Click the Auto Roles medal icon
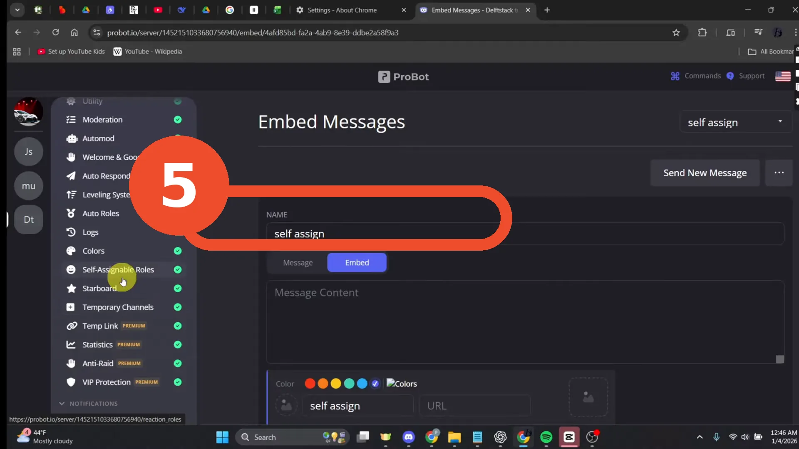 71,213
